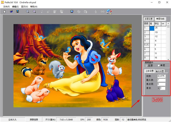Select the 单层 layer display radio button
Screen dimensions: 171x122
(159, 65)
